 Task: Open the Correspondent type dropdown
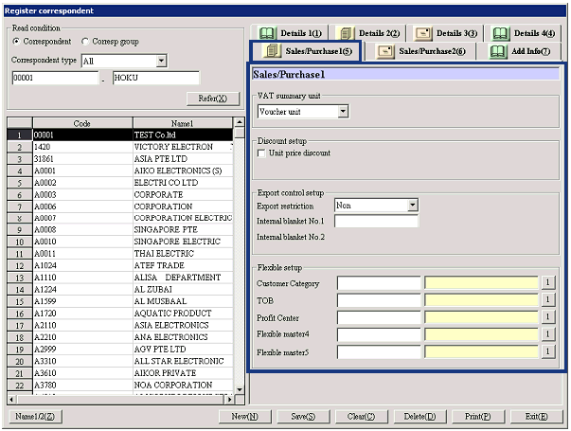pos(161,61)
